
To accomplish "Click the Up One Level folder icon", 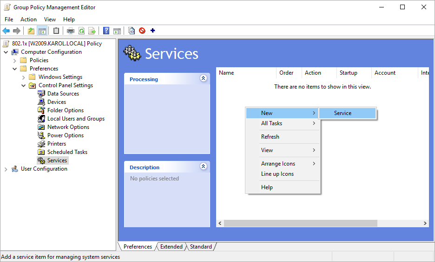I will coord(31,31).
